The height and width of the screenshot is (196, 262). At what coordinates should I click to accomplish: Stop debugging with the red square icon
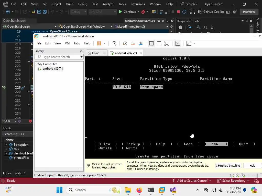[x=178, y=12]
